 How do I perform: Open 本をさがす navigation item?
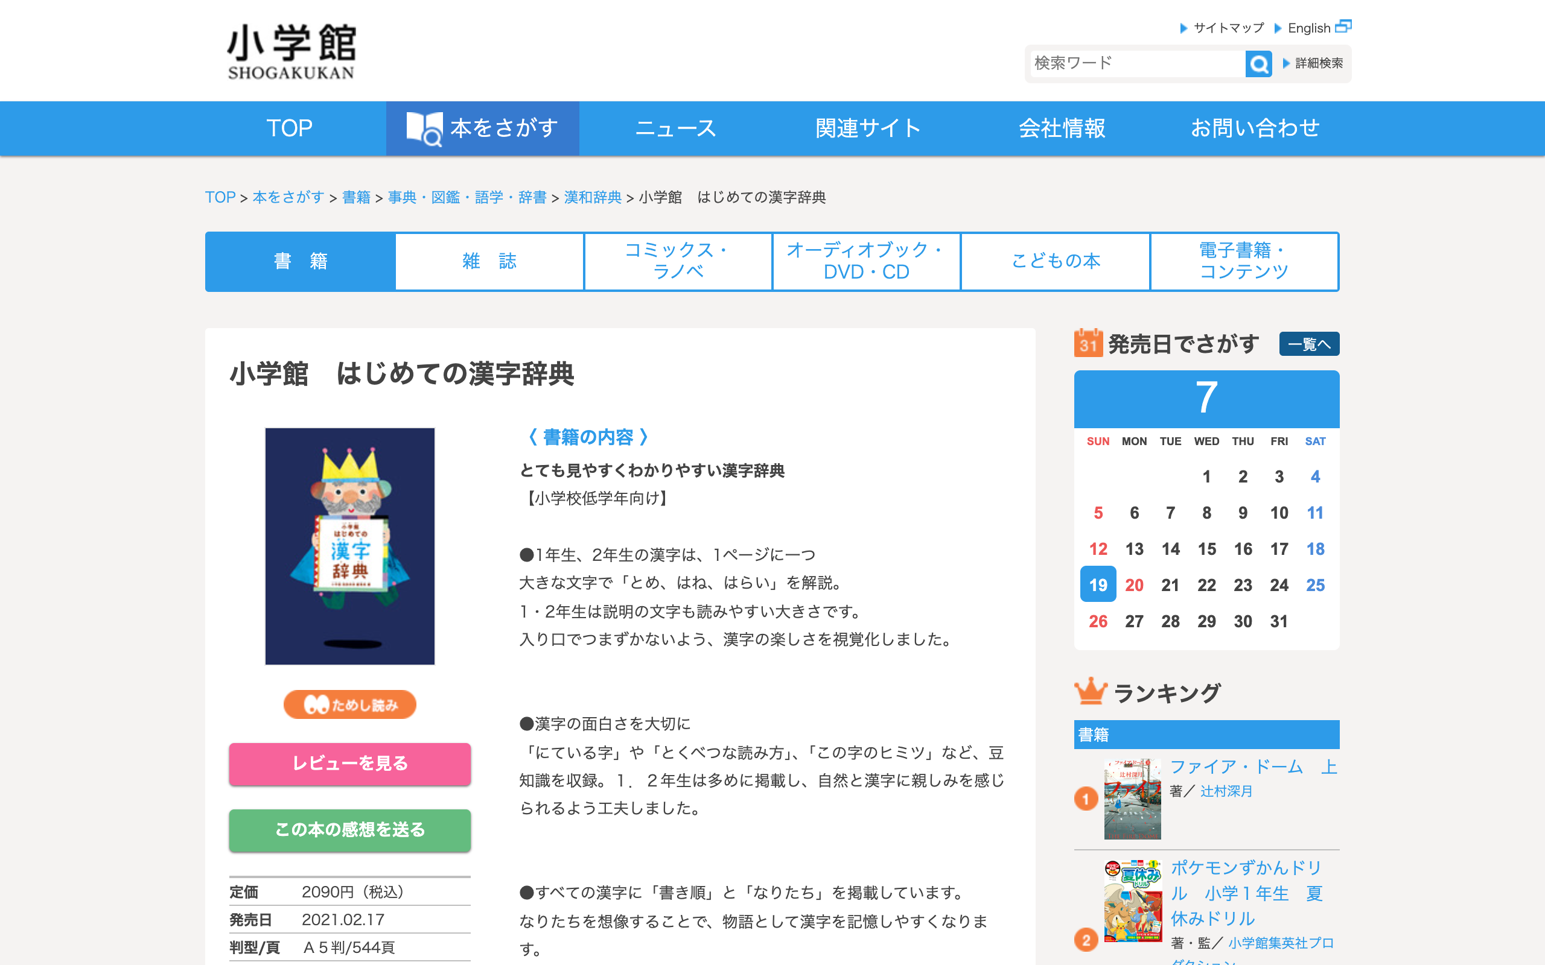[483, 128]
